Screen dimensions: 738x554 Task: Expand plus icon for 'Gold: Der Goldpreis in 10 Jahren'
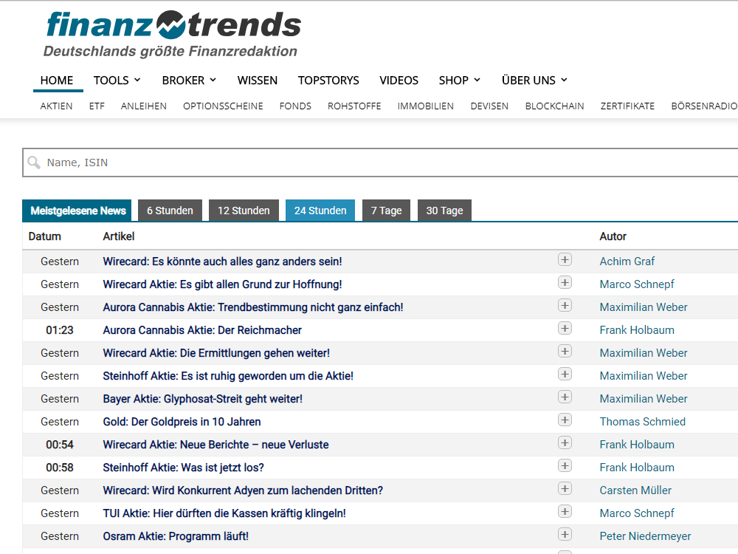[565, 420]
